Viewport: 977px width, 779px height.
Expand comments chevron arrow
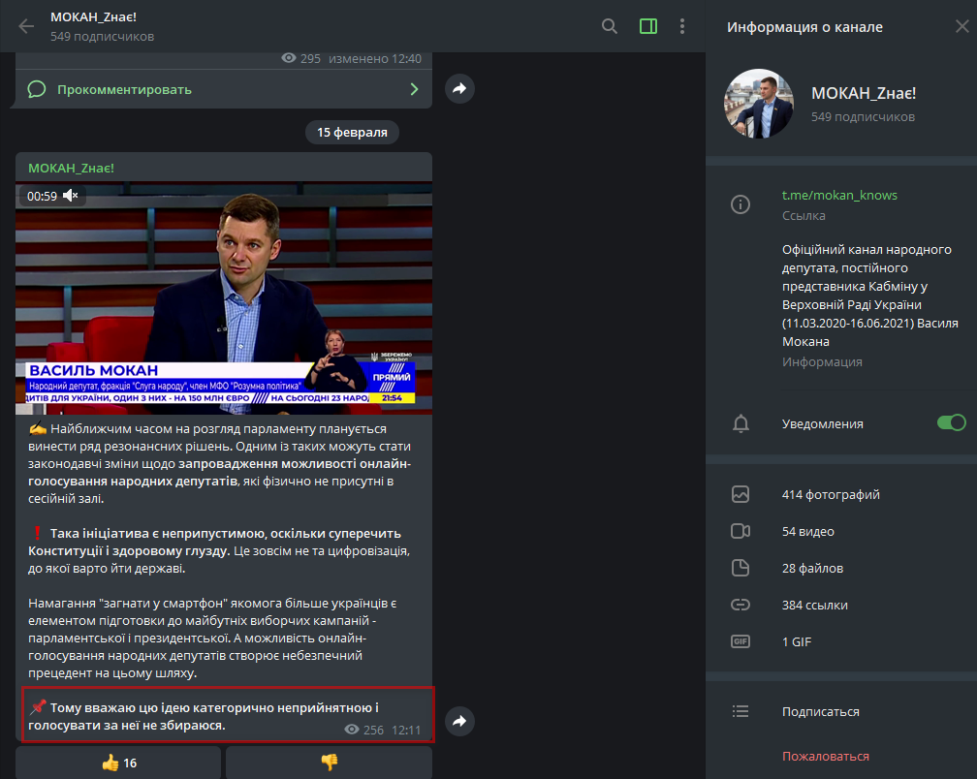[x=414, y=89]
